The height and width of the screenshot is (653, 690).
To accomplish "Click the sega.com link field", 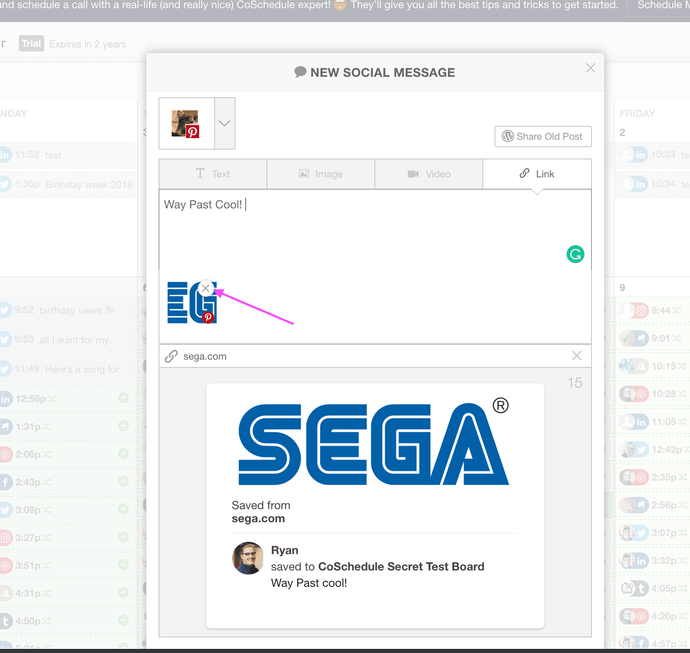I will 375,356.
